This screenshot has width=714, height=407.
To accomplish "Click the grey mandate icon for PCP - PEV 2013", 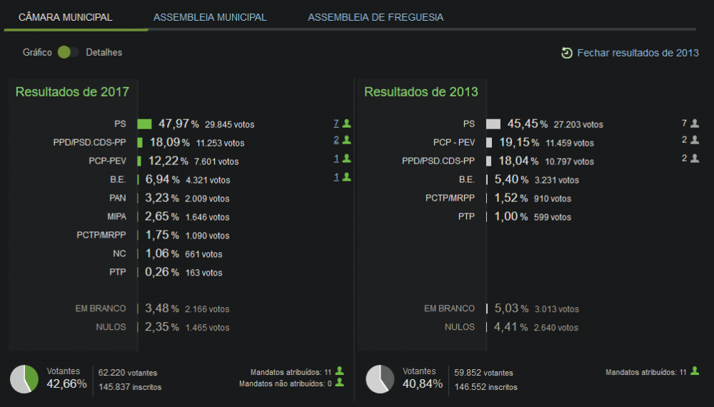I will click(x=695, y=140).
